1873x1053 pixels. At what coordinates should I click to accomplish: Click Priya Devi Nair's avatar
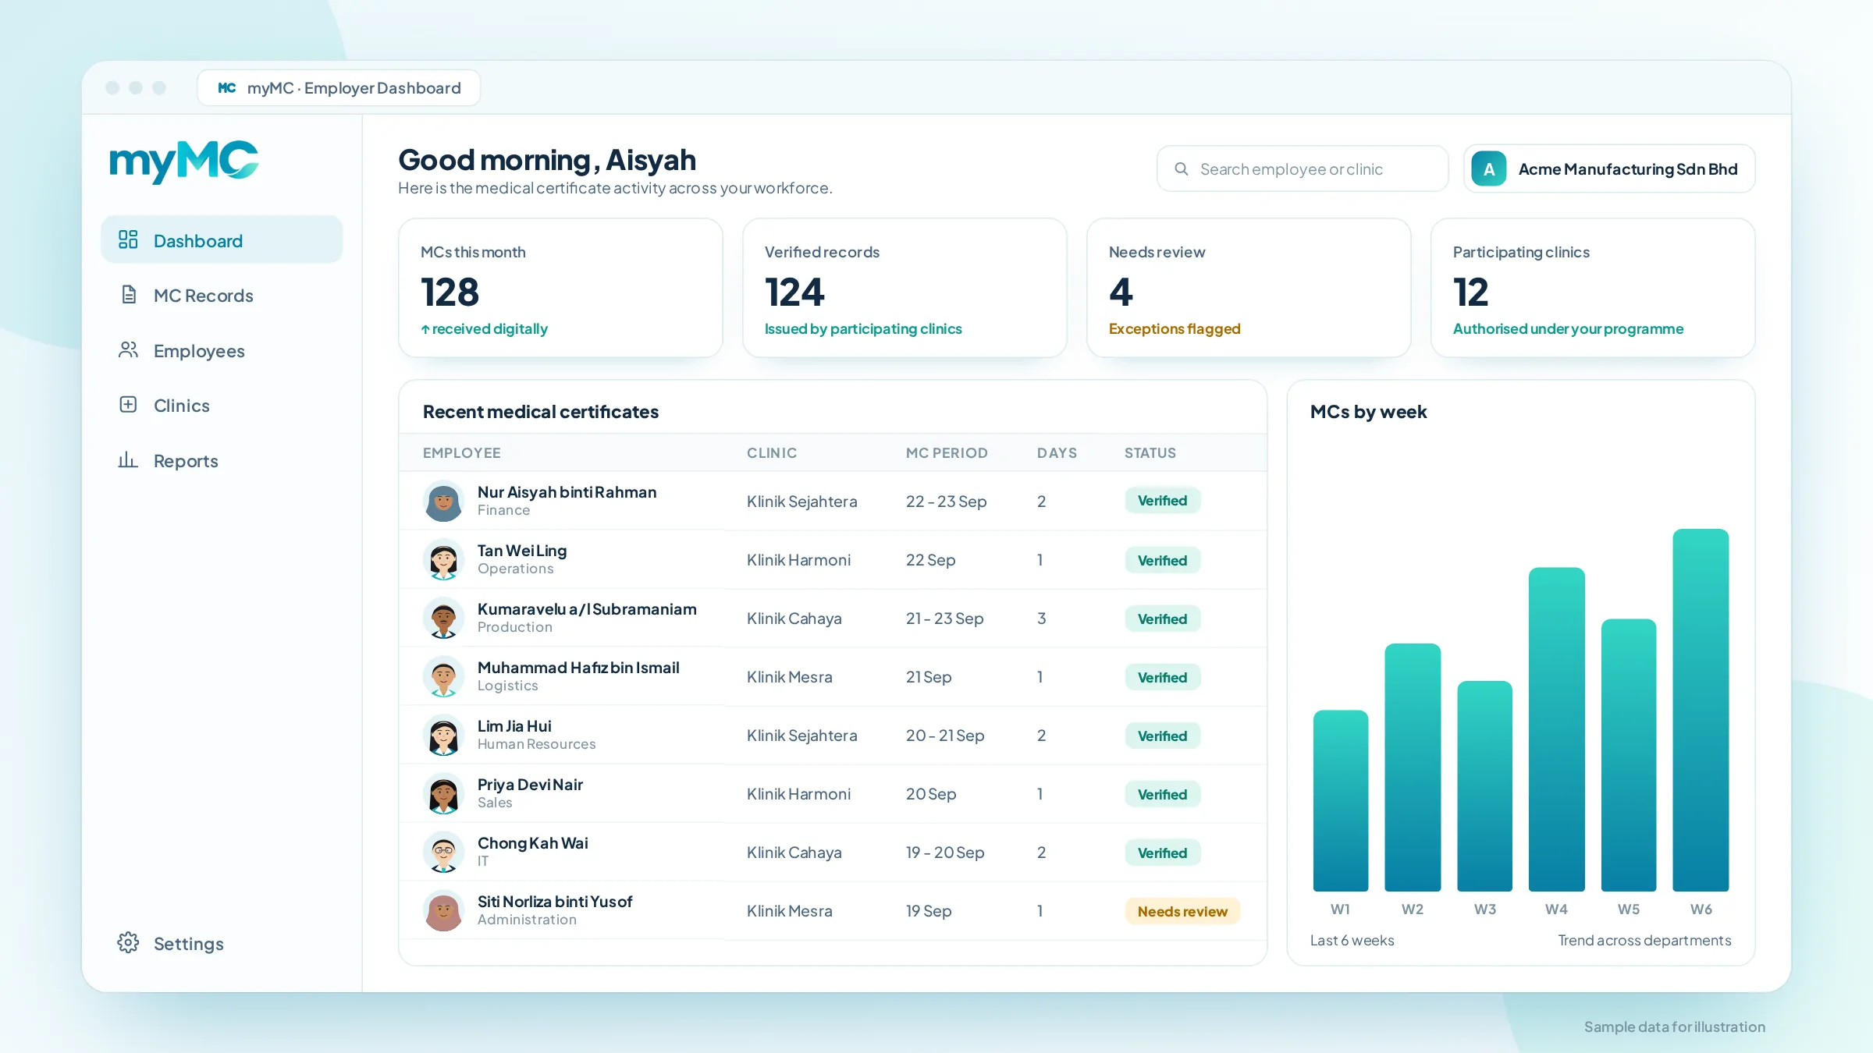[x=444, y=793]
